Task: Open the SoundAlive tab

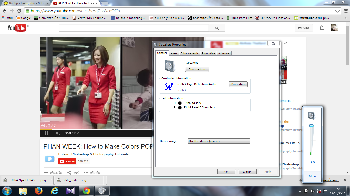Action: [208, 53]
